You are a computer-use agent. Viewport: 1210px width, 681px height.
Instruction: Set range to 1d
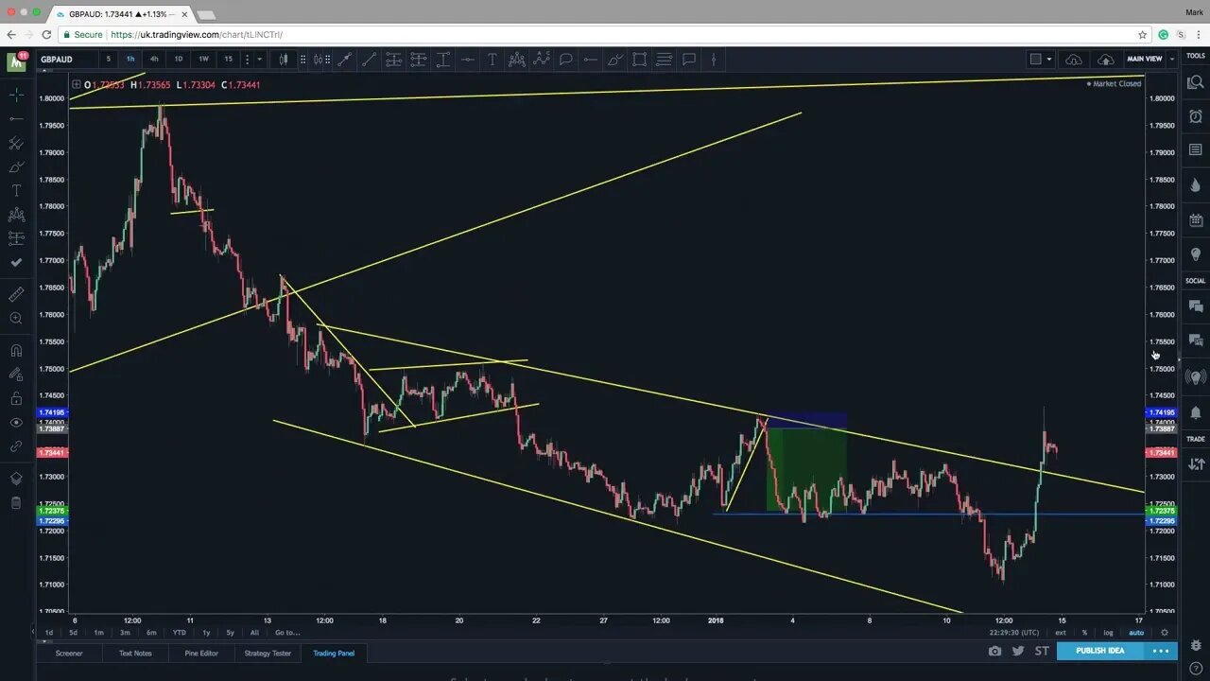click(x=49, y=633)
